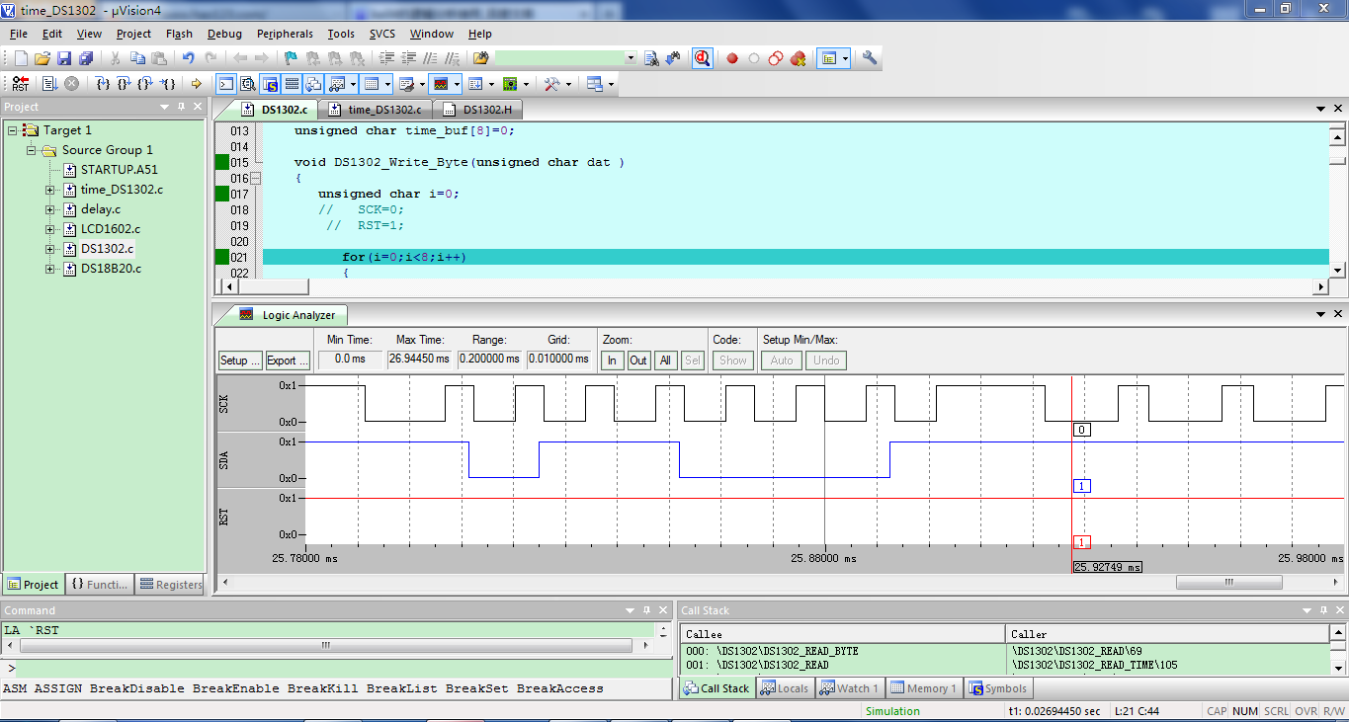Click Start/Stop Debug Session icon

click(702, 58)
